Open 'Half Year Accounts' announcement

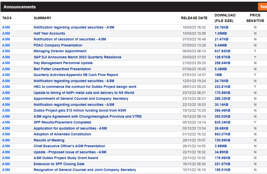point(49,33)
